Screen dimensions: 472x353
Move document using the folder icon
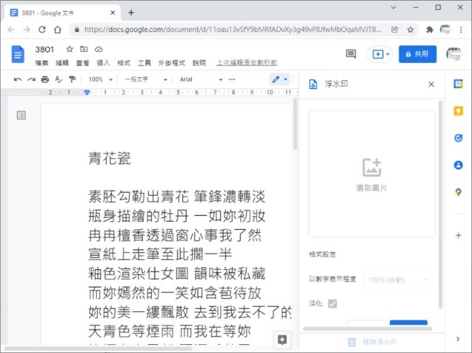(x=84, y=49)
